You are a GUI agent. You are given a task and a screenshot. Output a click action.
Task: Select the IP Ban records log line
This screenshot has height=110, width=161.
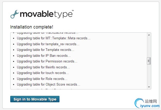(x=44, y=56)
